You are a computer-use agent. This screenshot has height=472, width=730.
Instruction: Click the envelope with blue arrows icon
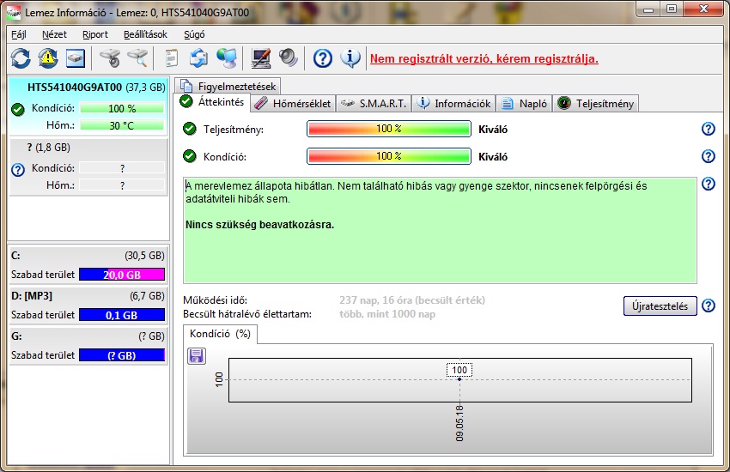[x=198, y=58]
